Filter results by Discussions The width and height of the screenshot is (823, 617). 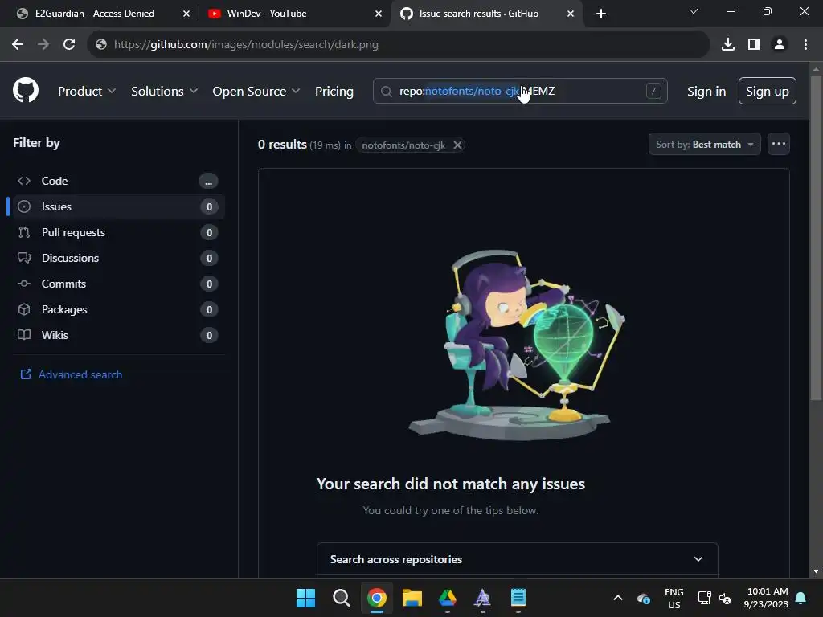point(117,258)
